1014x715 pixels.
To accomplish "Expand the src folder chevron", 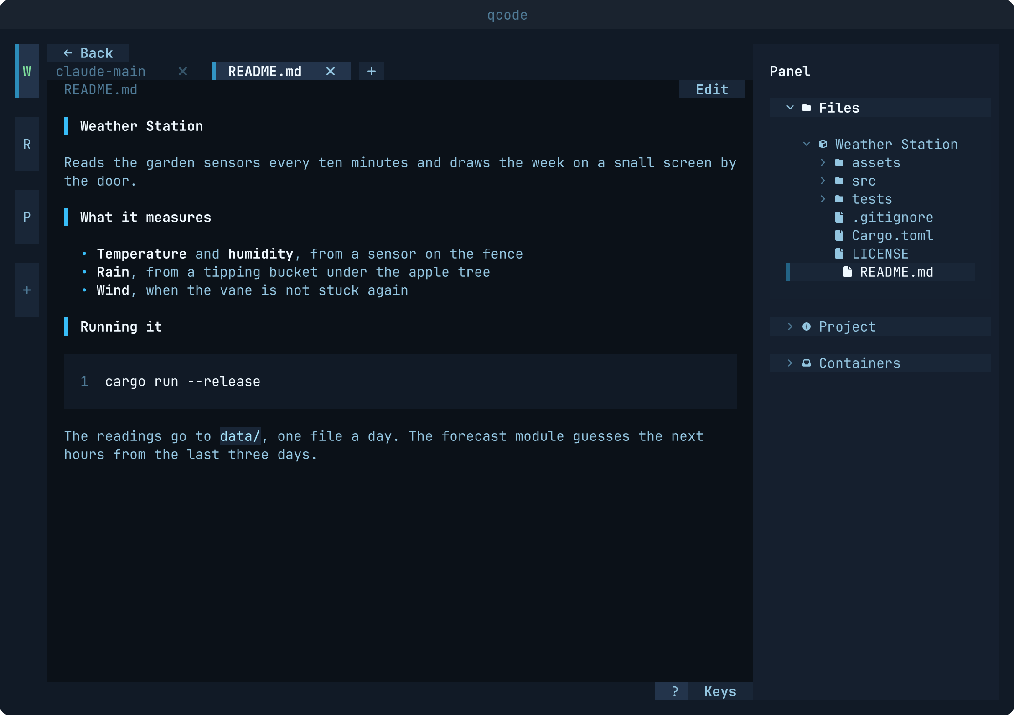I will click(823, 181).
